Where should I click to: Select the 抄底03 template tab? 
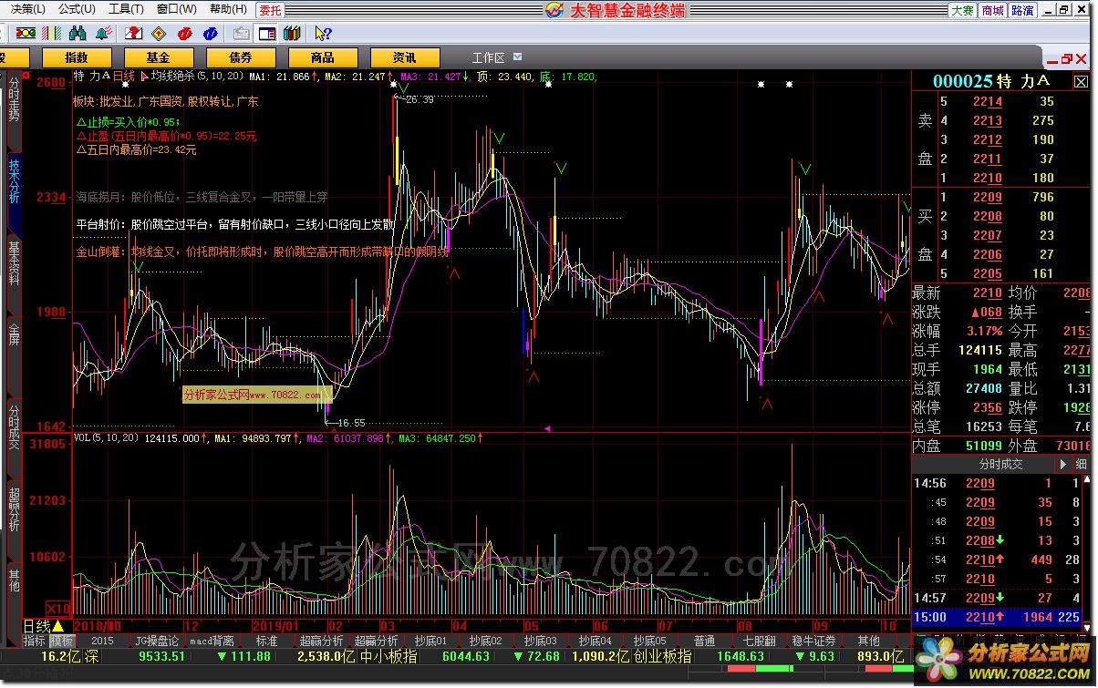coord(540,641)
